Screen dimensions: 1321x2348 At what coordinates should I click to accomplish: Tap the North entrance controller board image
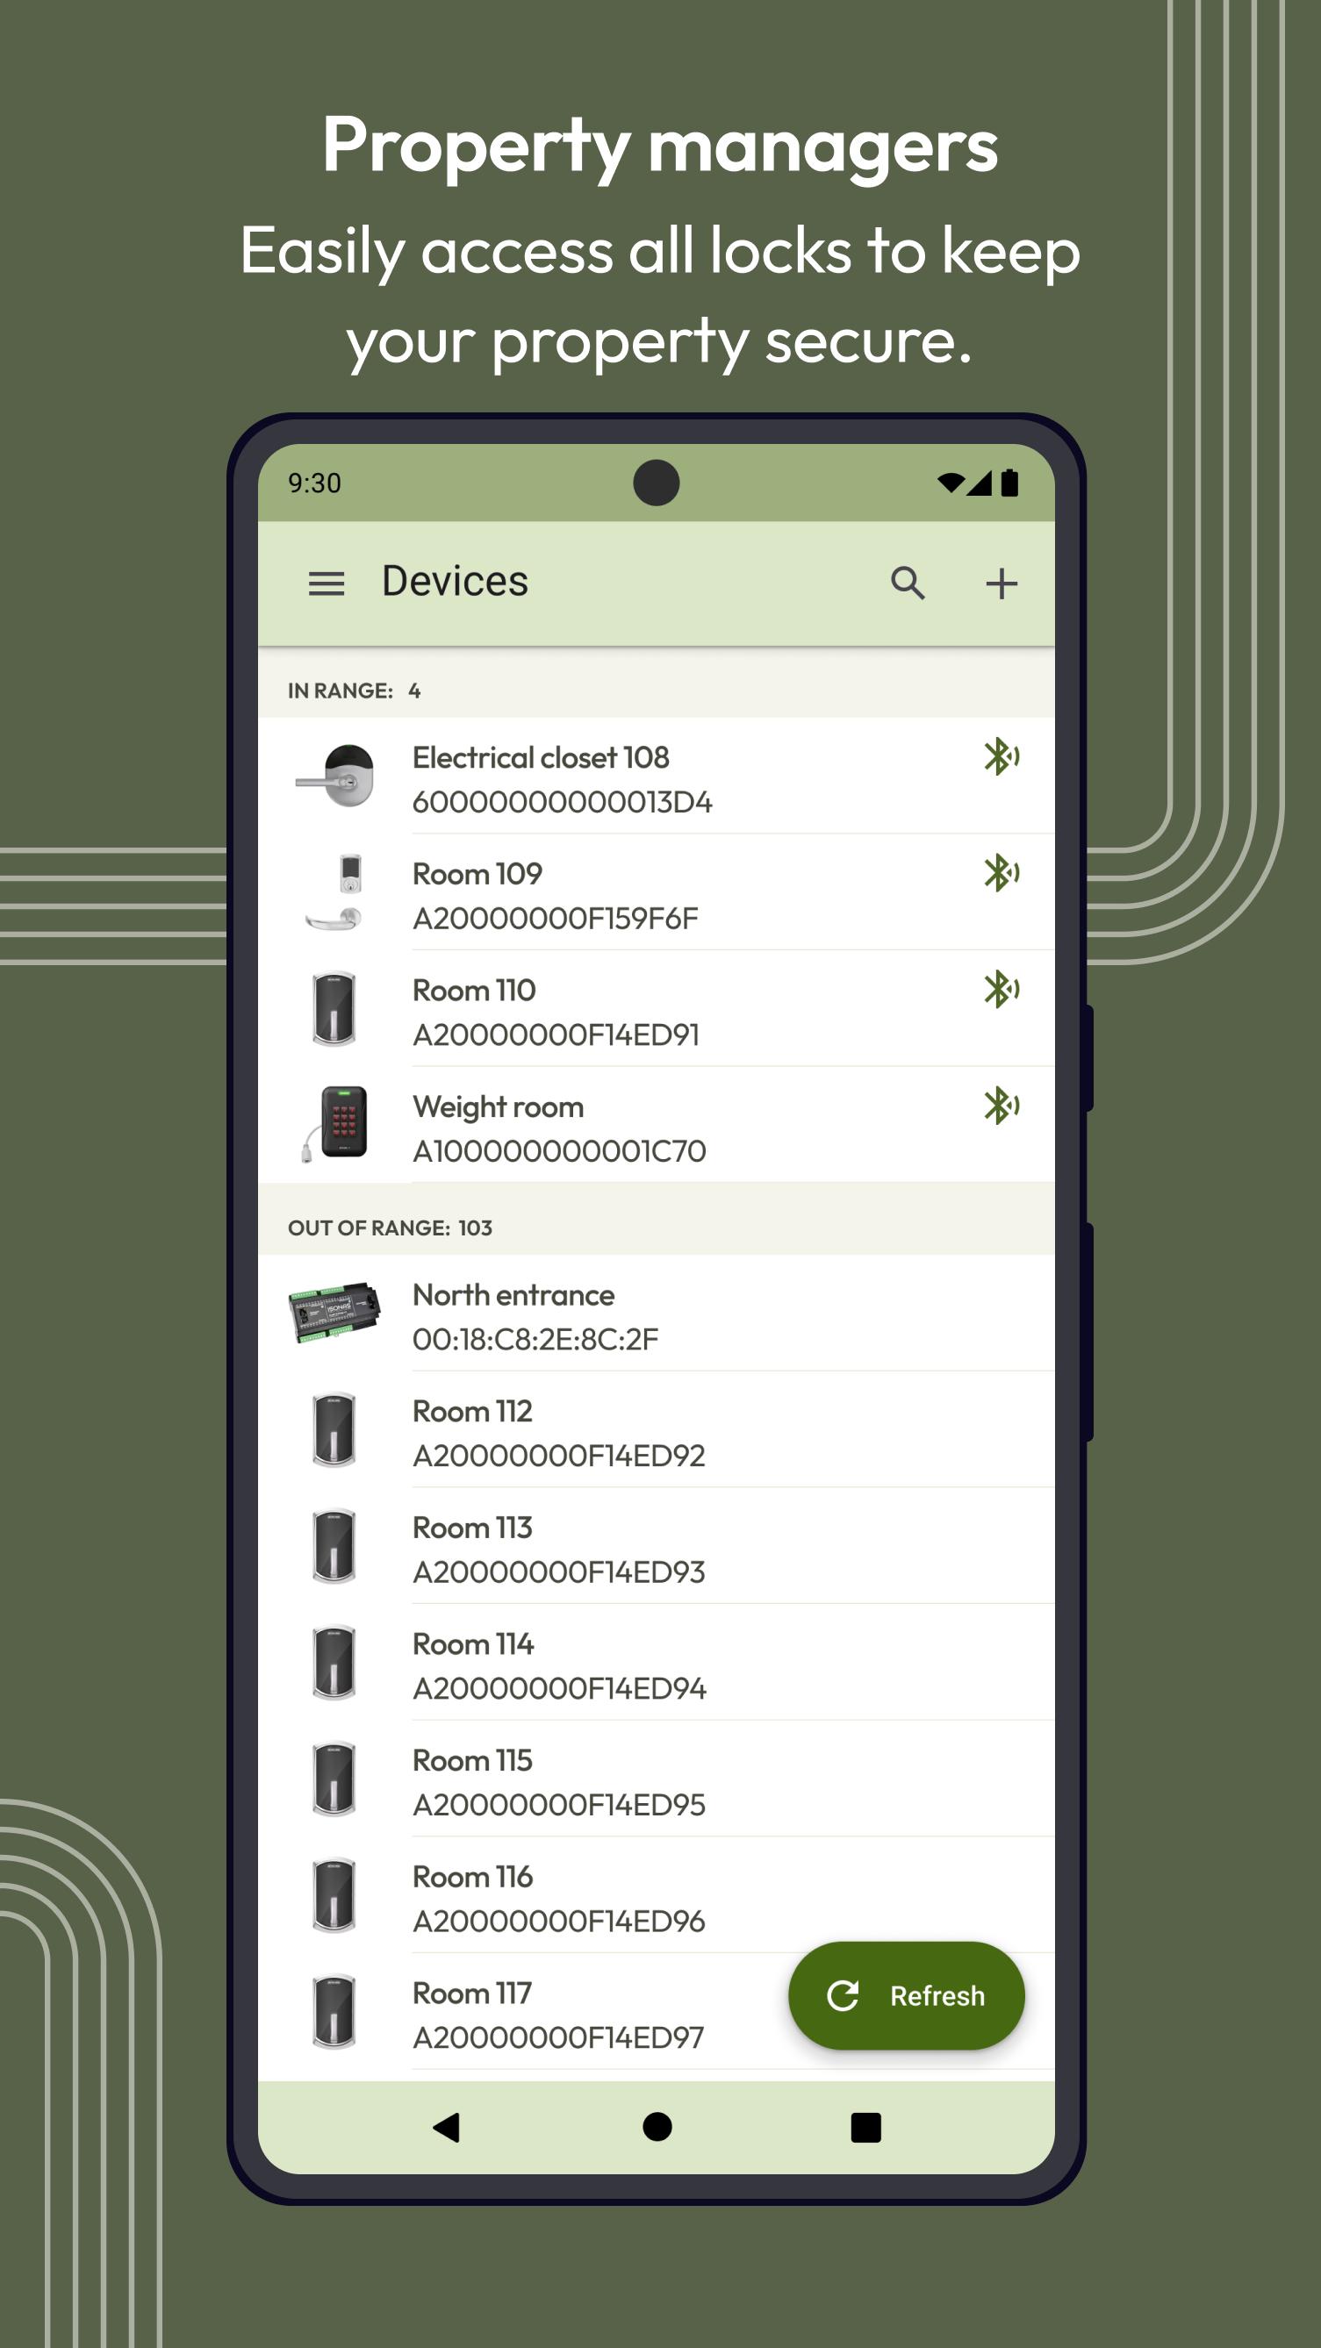tap(334, 1313)
